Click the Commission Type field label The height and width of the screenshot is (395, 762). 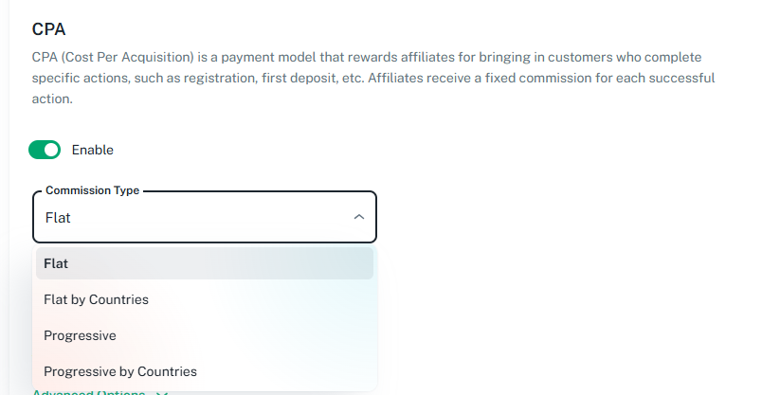click(x=92, y=190)
